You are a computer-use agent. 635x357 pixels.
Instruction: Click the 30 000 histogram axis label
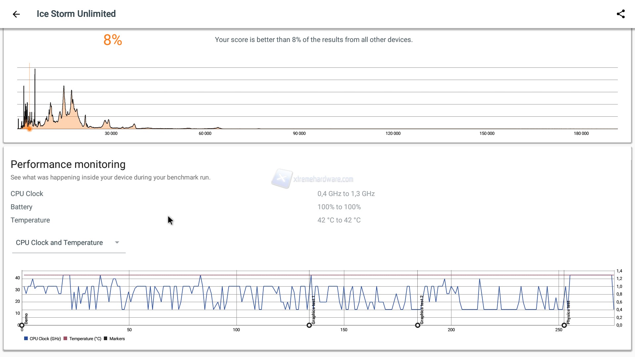pyautogui.click(x=111, y=134)
